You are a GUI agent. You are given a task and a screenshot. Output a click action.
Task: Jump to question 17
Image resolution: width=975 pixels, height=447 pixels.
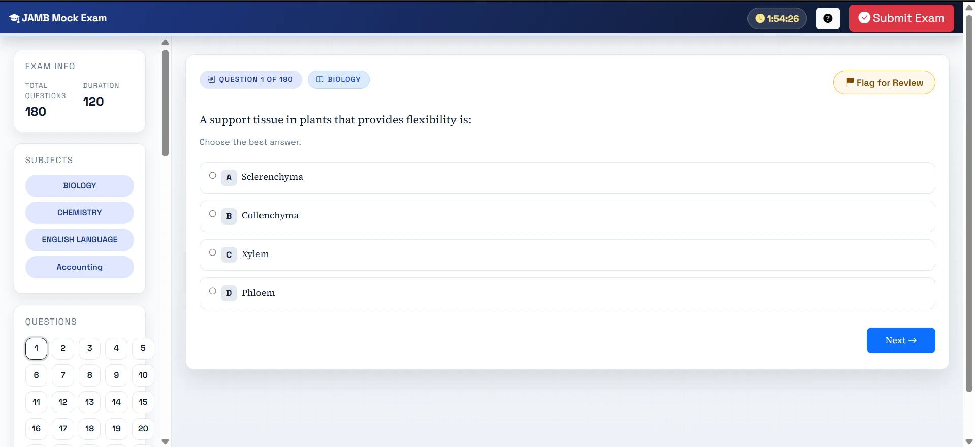tap(63, 429)
